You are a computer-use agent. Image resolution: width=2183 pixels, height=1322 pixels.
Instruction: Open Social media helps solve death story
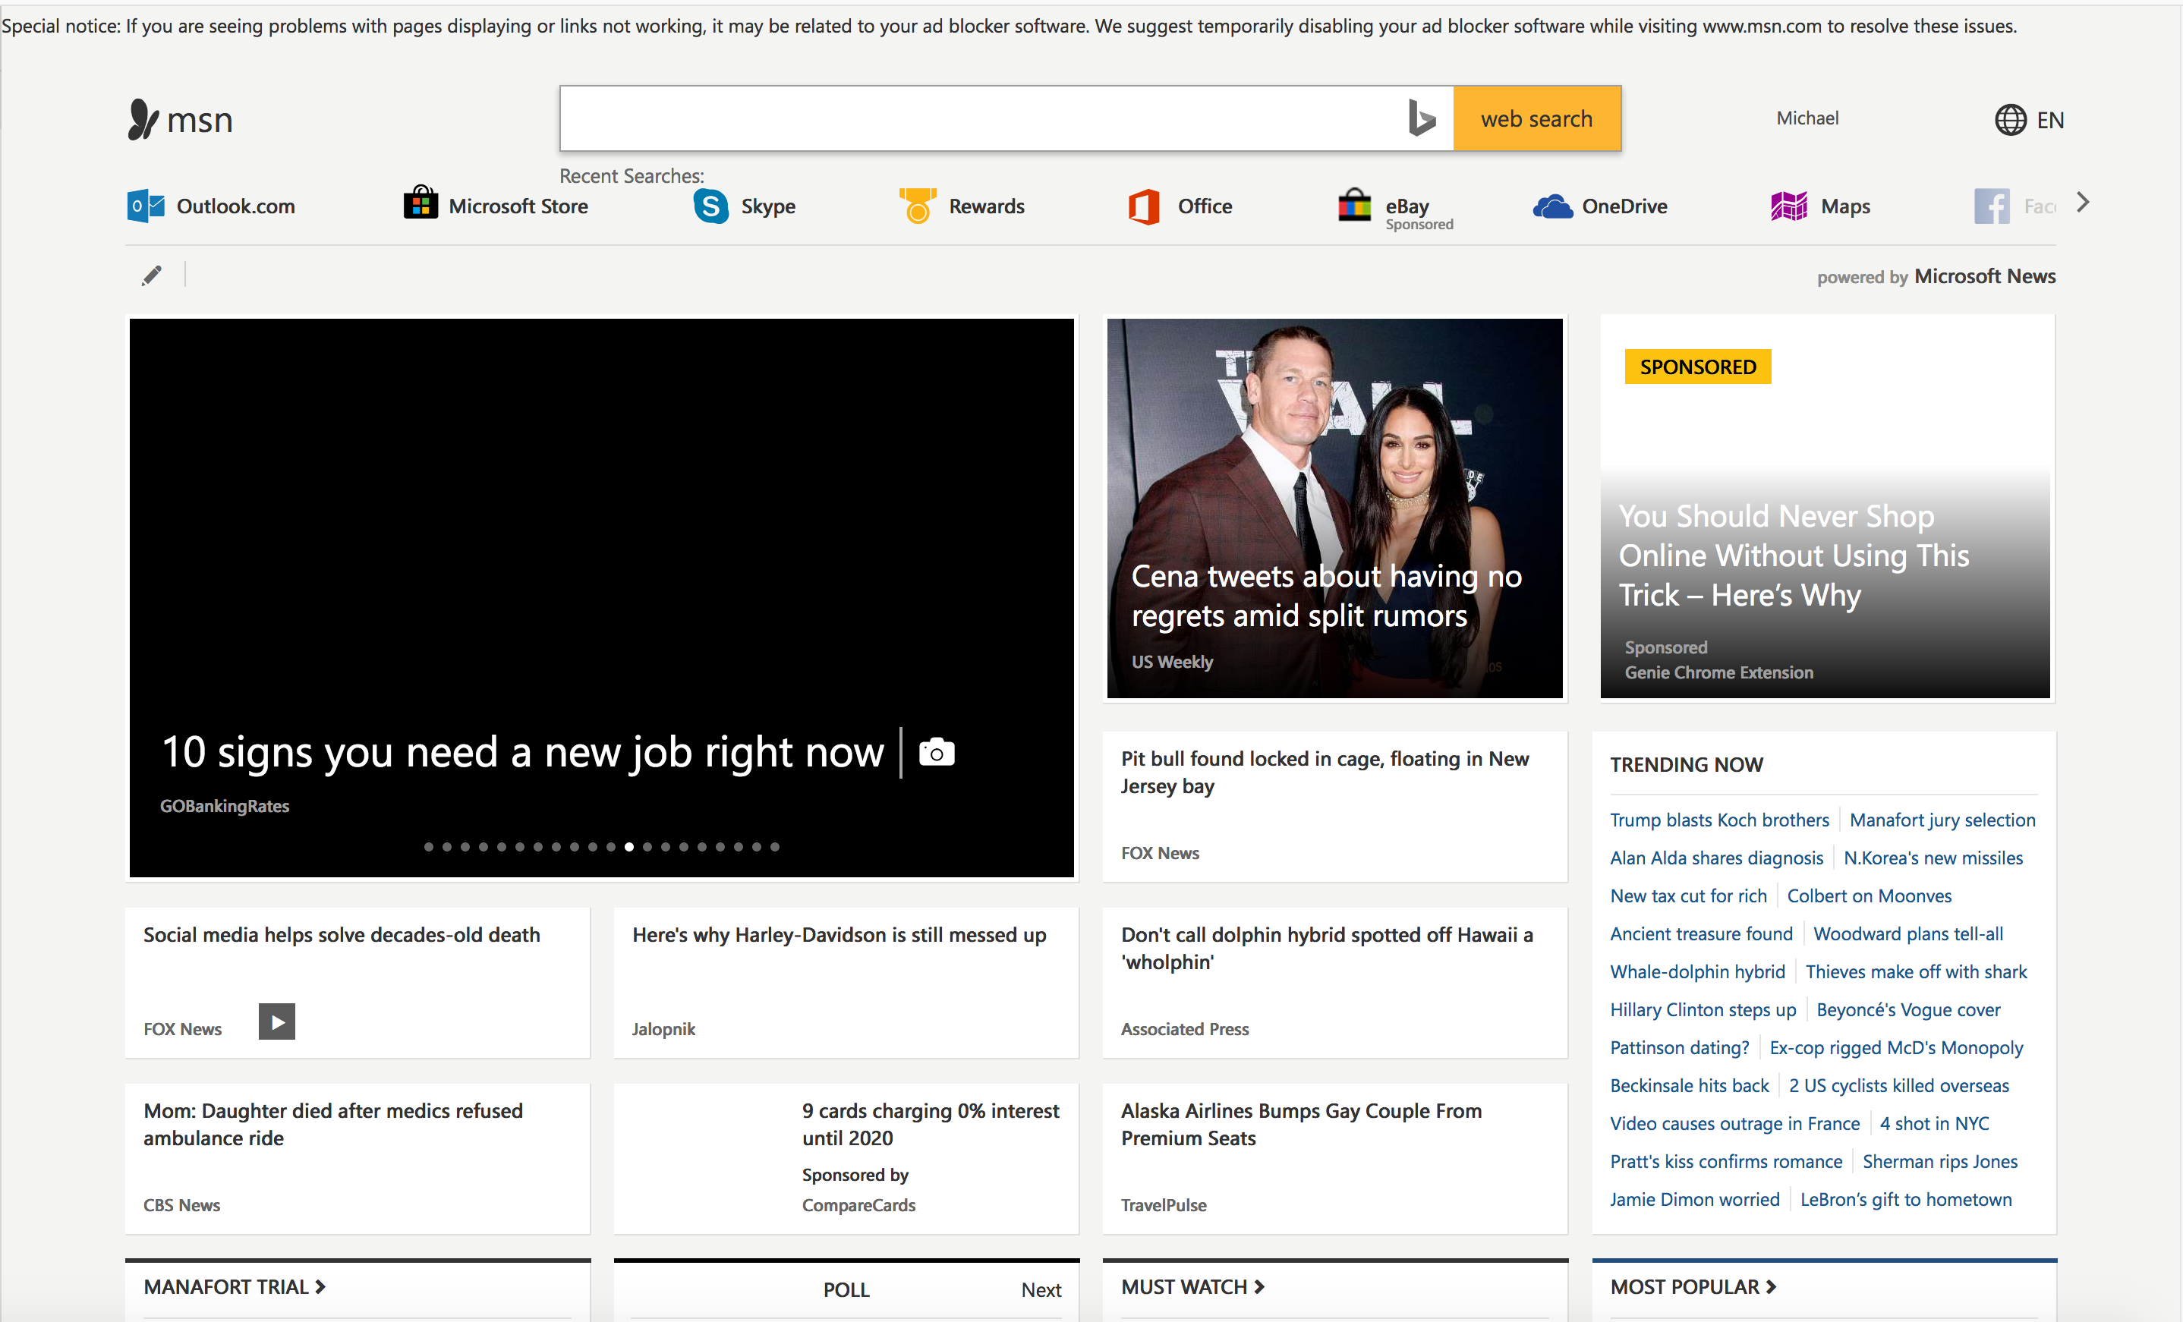pos(358,983)
